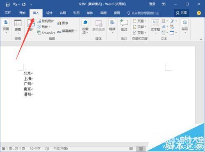205x152 pixels.
Task: Click the Page Number (页码) icon
Action: 134,33
